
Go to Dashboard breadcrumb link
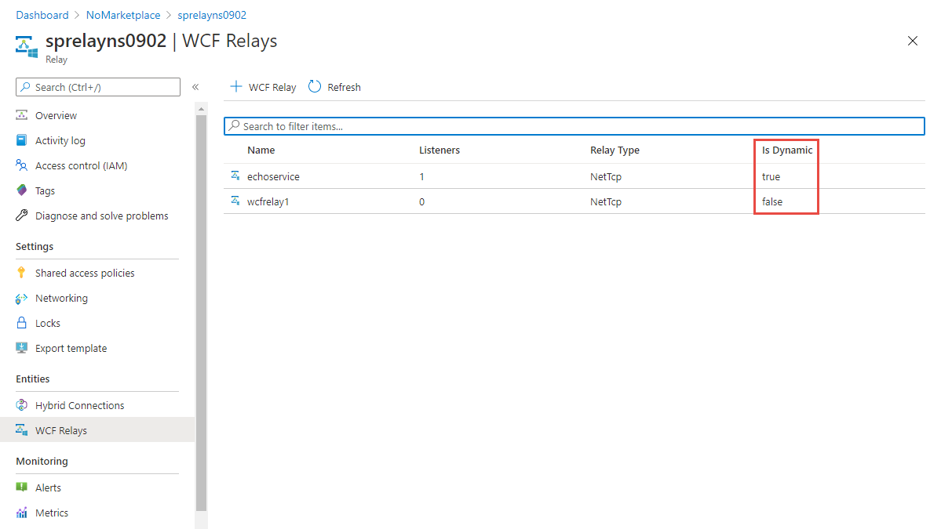tap(42, 15)
